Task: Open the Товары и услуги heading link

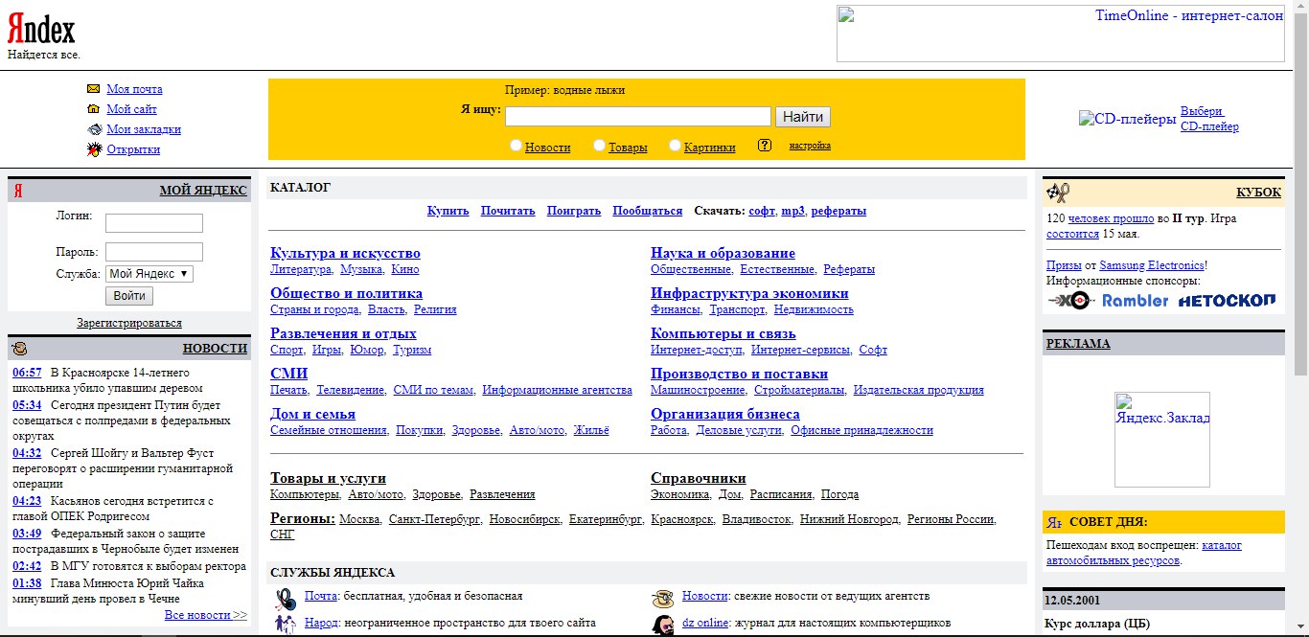Action: tap(328, 478)
